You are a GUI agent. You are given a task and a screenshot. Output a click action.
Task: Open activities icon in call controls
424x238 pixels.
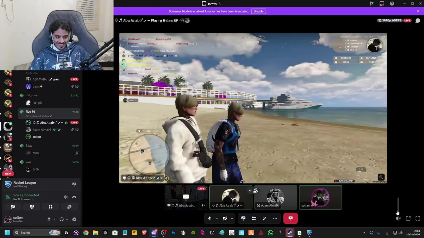click(254, 218)
